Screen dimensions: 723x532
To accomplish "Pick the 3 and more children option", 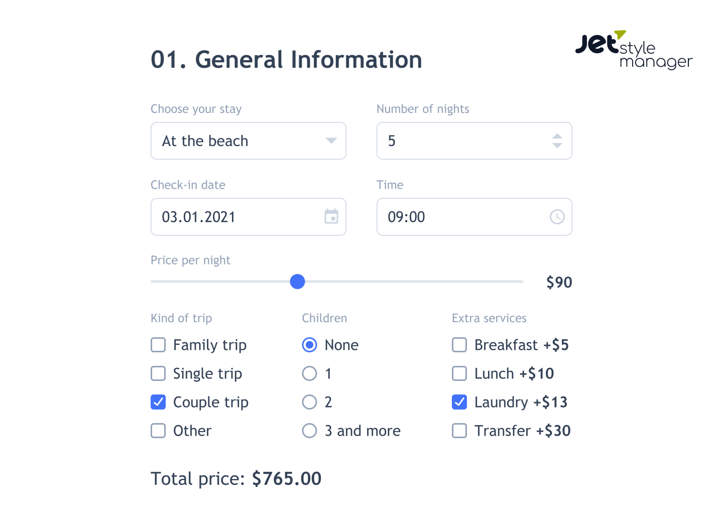I will 310,431.
